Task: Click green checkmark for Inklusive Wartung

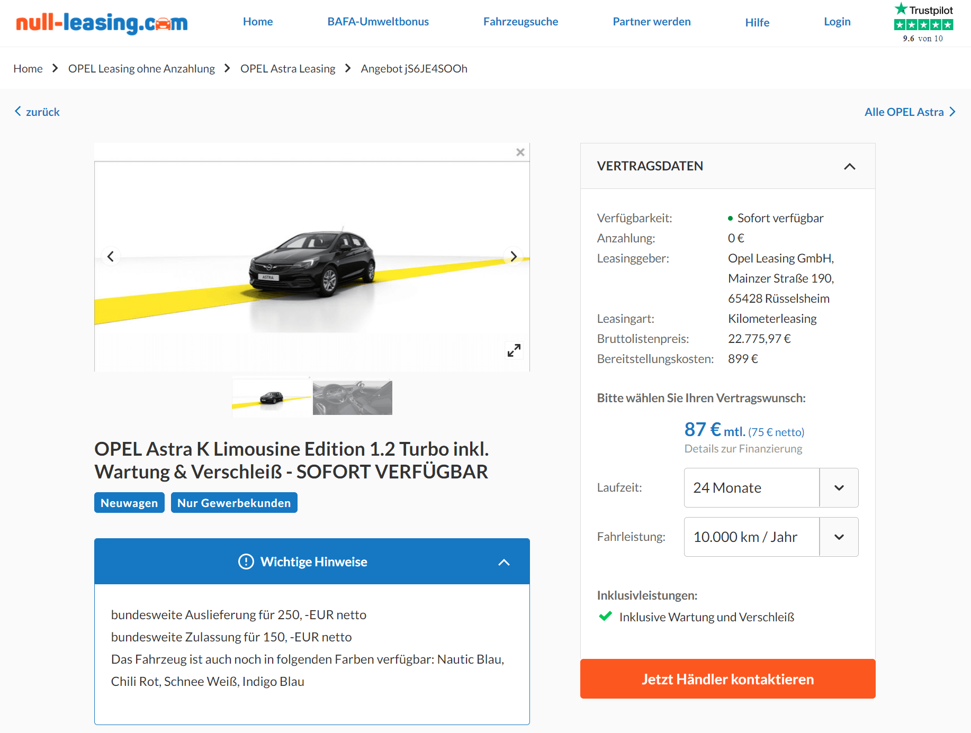Action: [605, 617]
